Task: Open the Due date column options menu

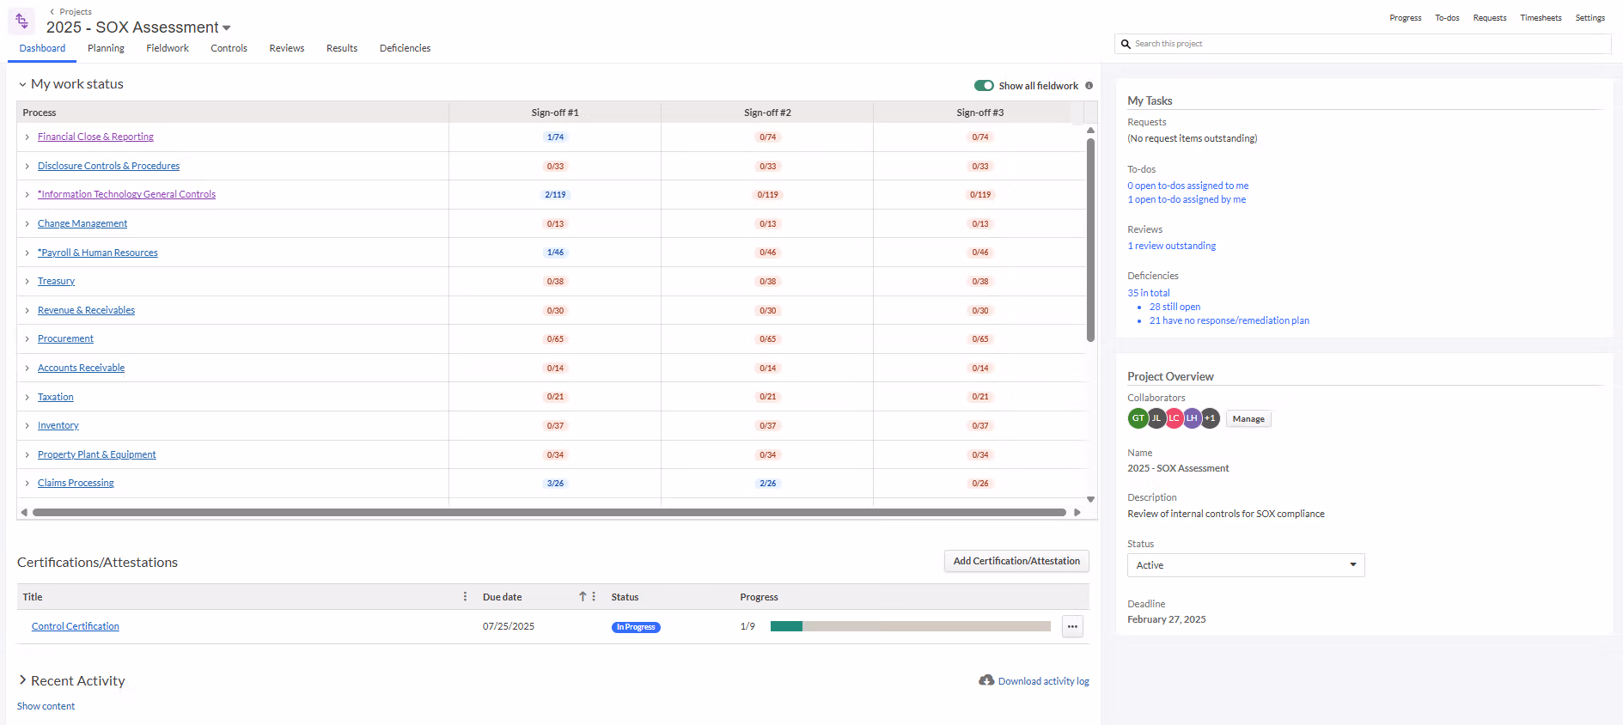Action: point(594,596)
